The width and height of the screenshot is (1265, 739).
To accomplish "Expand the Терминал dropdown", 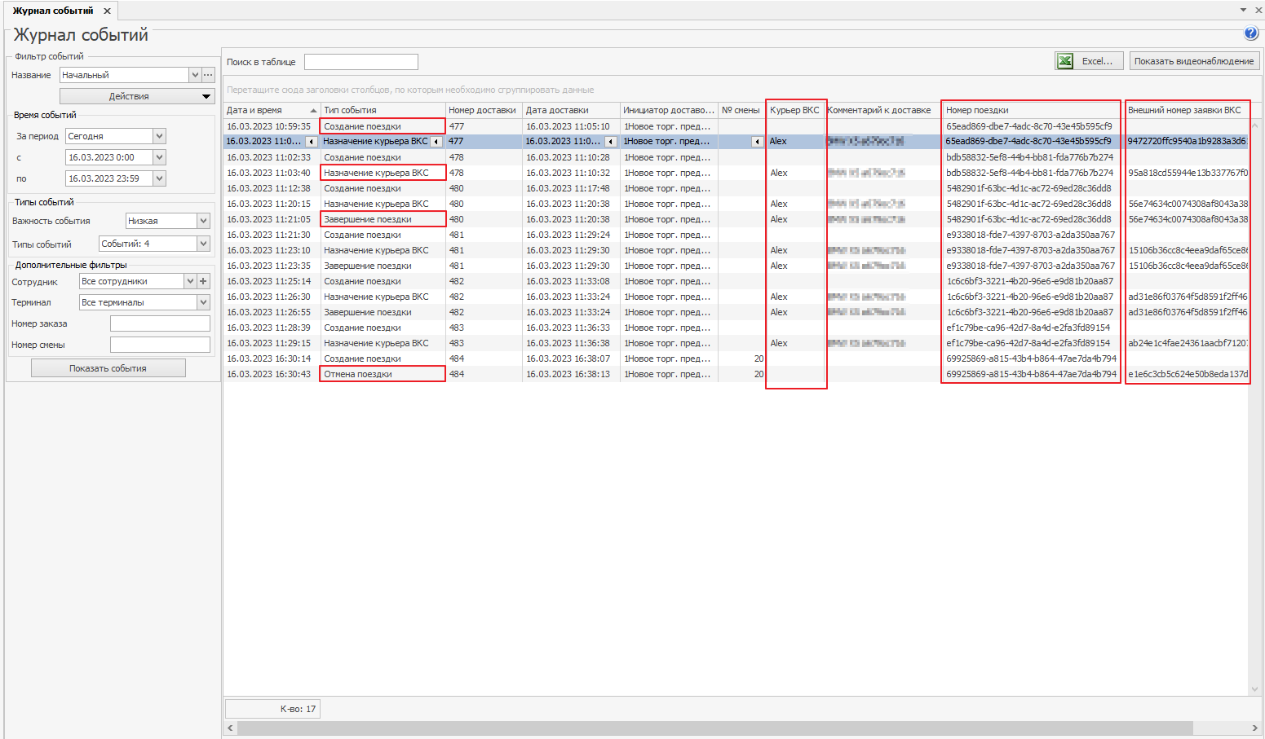I will pyautogui.click(x=204, y=302).
